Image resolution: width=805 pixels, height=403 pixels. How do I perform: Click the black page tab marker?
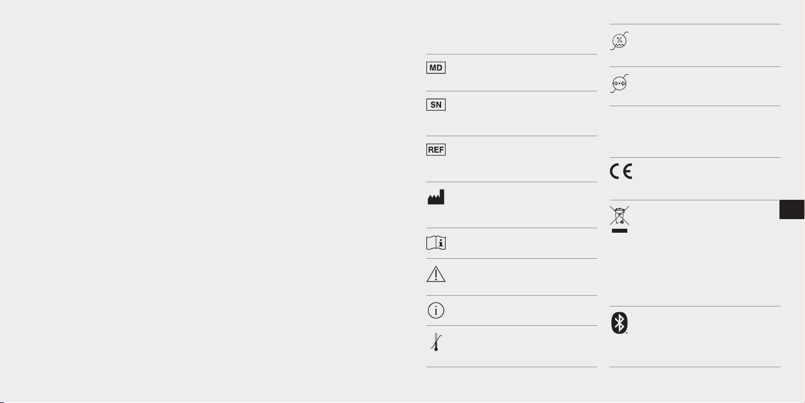coord(793,210)
